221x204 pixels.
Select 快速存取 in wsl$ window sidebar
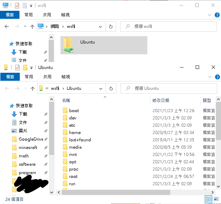click(x=24, y=44)
